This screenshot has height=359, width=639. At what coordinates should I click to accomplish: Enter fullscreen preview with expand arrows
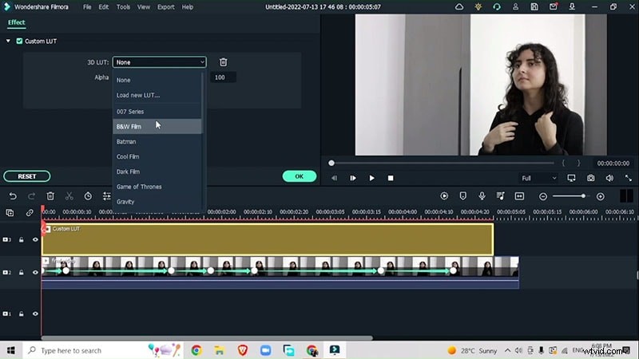coord(629,178)
